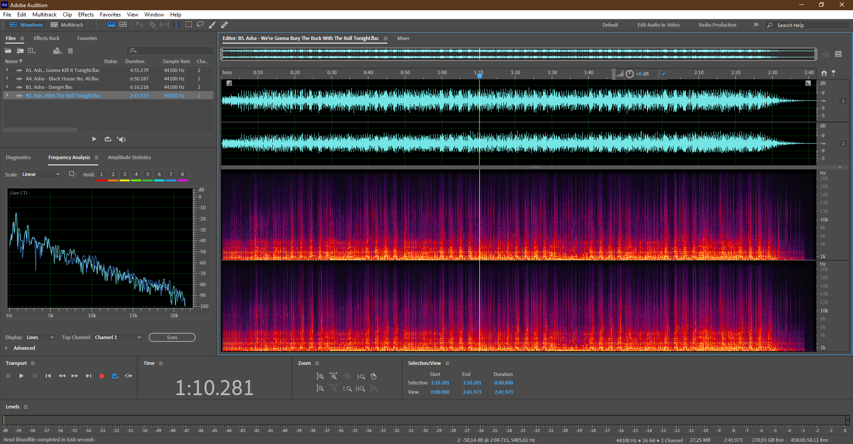Toggle Hold 1 snapshot button
The height and width of the screenshot is (444, 853).
pyautogui.click(x=102, y=175)
